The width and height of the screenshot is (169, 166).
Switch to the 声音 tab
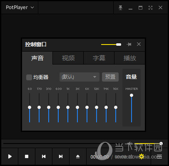[37, 58]
